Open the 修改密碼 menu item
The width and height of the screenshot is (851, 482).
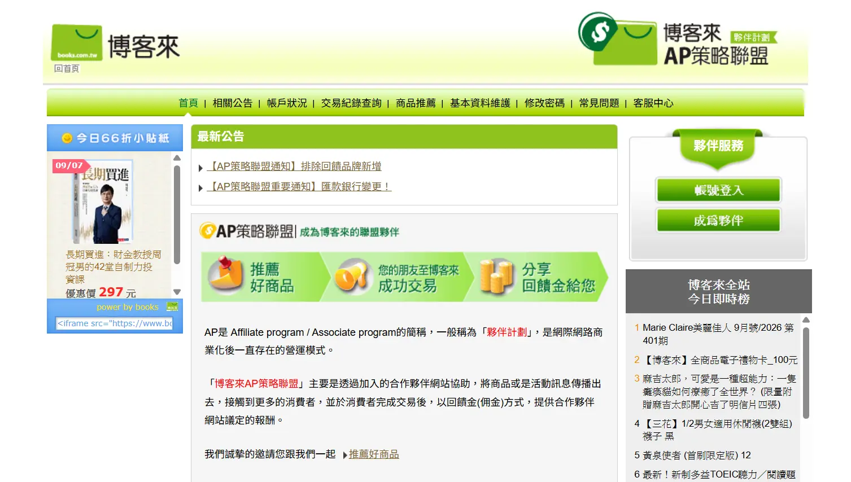tap(544, 103)
